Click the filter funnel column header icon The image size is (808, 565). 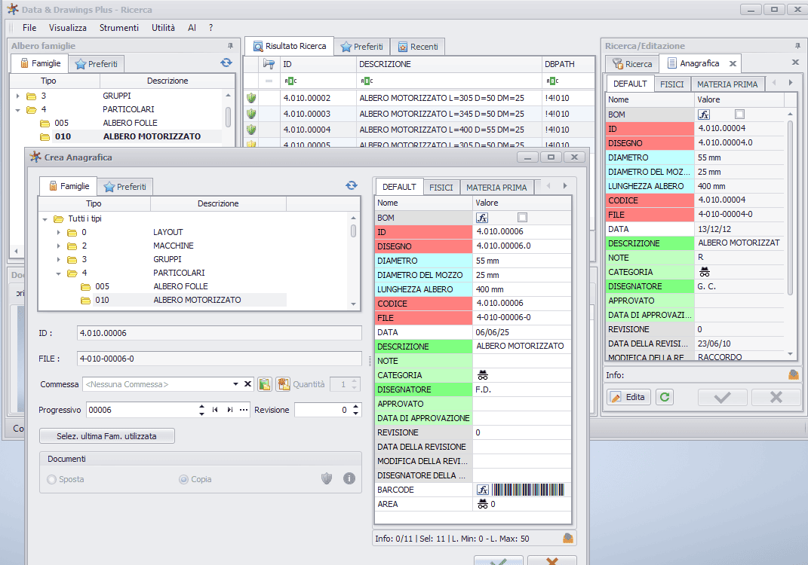(269, 64)
